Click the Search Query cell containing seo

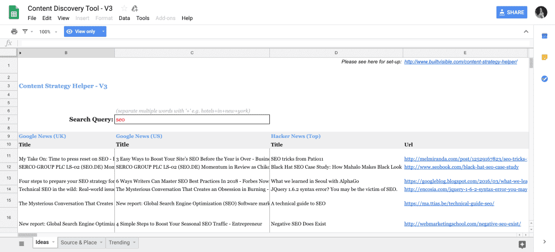(192, 120)
